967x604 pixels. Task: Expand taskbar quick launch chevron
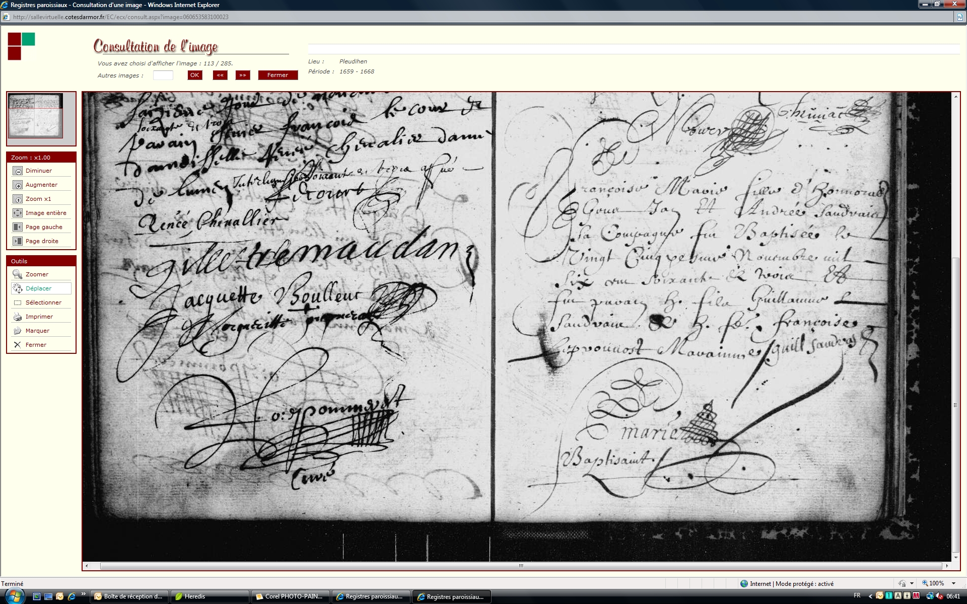pyautogui.click(x=84, y=594)
